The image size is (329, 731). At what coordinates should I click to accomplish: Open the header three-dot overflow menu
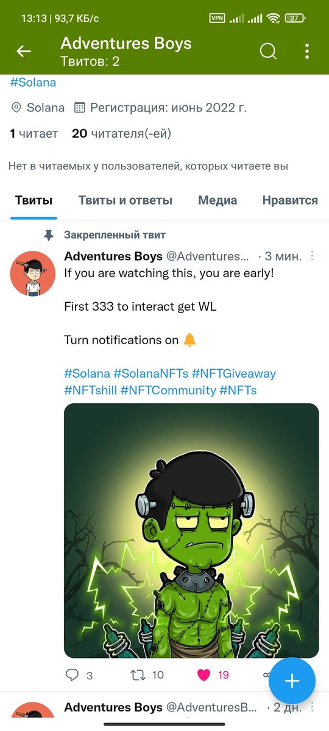[x=308, y=52]
